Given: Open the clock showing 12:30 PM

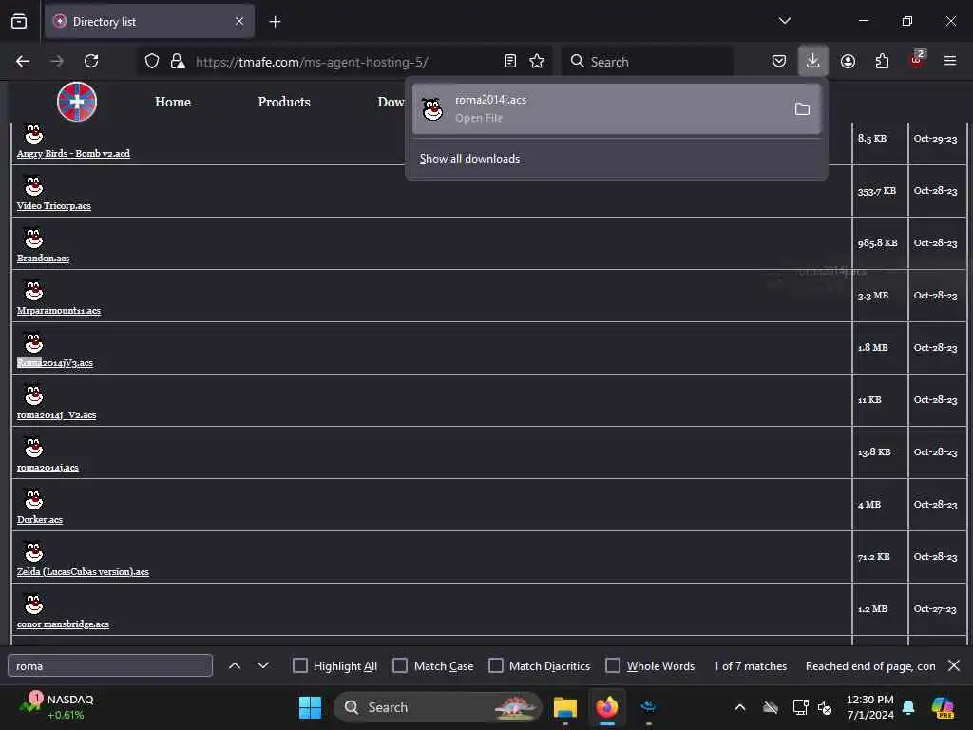Looking at the screenshot, I should coord(870,707).
